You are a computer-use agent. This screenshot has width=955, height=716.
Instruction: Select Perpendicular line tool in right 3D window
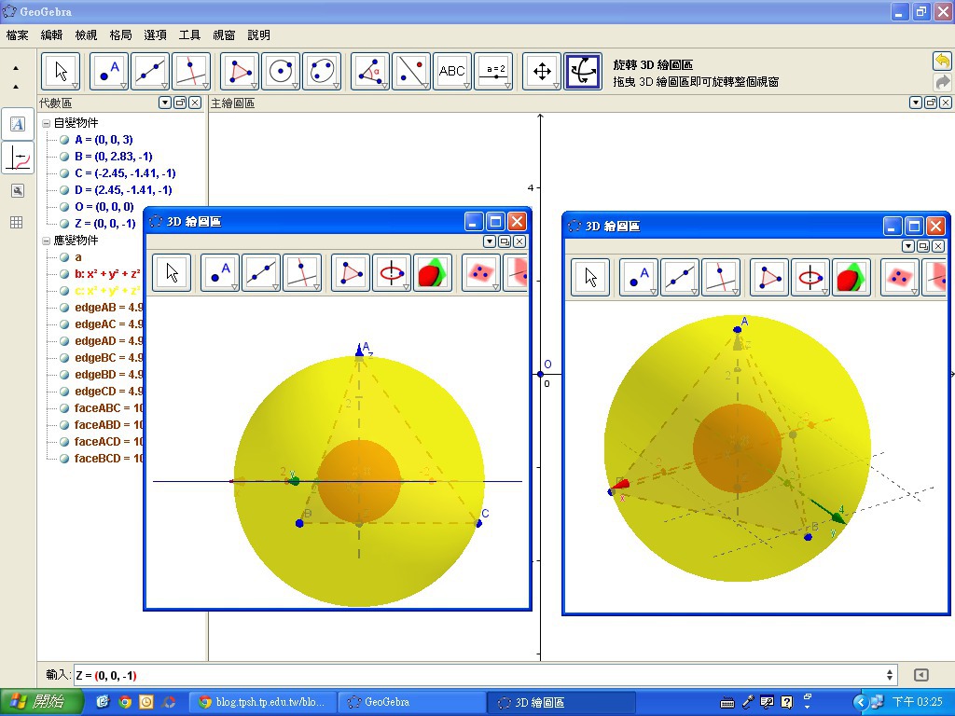click(x=721, y=278)
